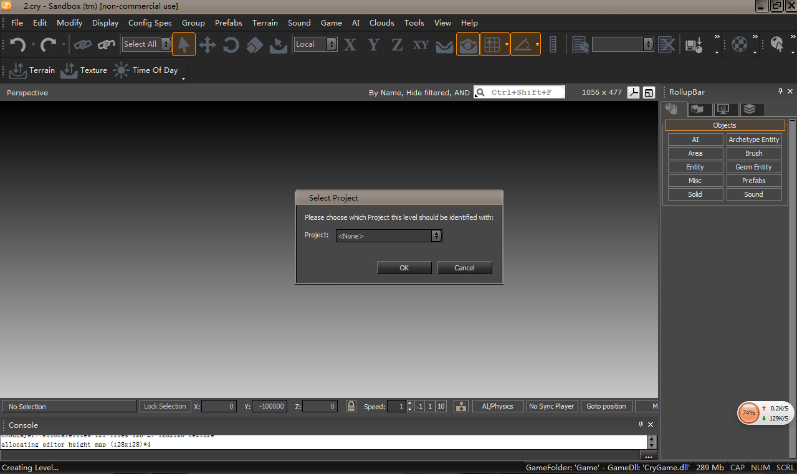Toggle the No Sync Player button

point(551,406)
